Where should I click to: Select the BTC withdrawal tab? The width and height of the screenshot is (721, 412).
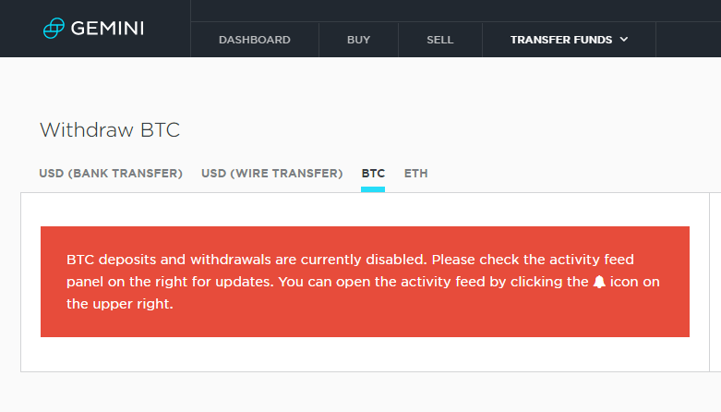click(373, 174)
